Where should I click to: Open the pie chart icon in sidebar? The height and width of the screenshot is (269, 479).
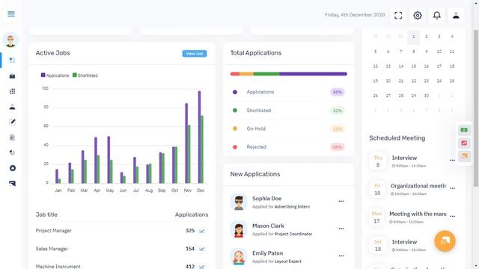[12, 152]
